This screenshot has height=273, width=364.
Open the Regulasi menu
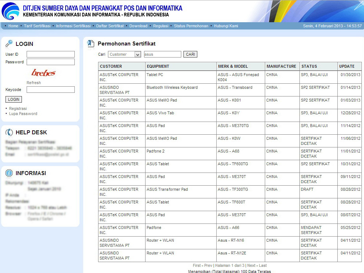click(x=160, y=26)
